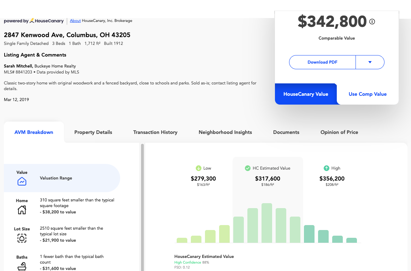Click the address 2847 Kenwood Ave
Image resolution: width=411 pixels, height=271 pixels.
(x=67, y=35)
